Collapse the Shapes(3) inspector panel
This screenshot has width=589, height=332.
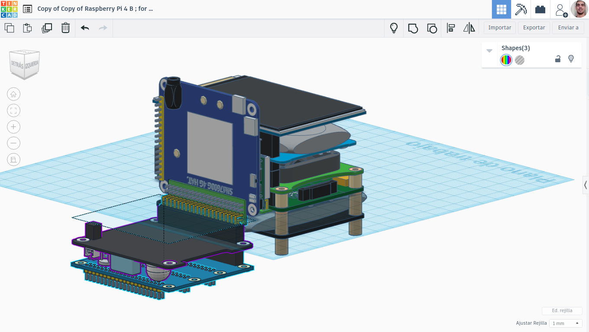(x=489, y=51)
